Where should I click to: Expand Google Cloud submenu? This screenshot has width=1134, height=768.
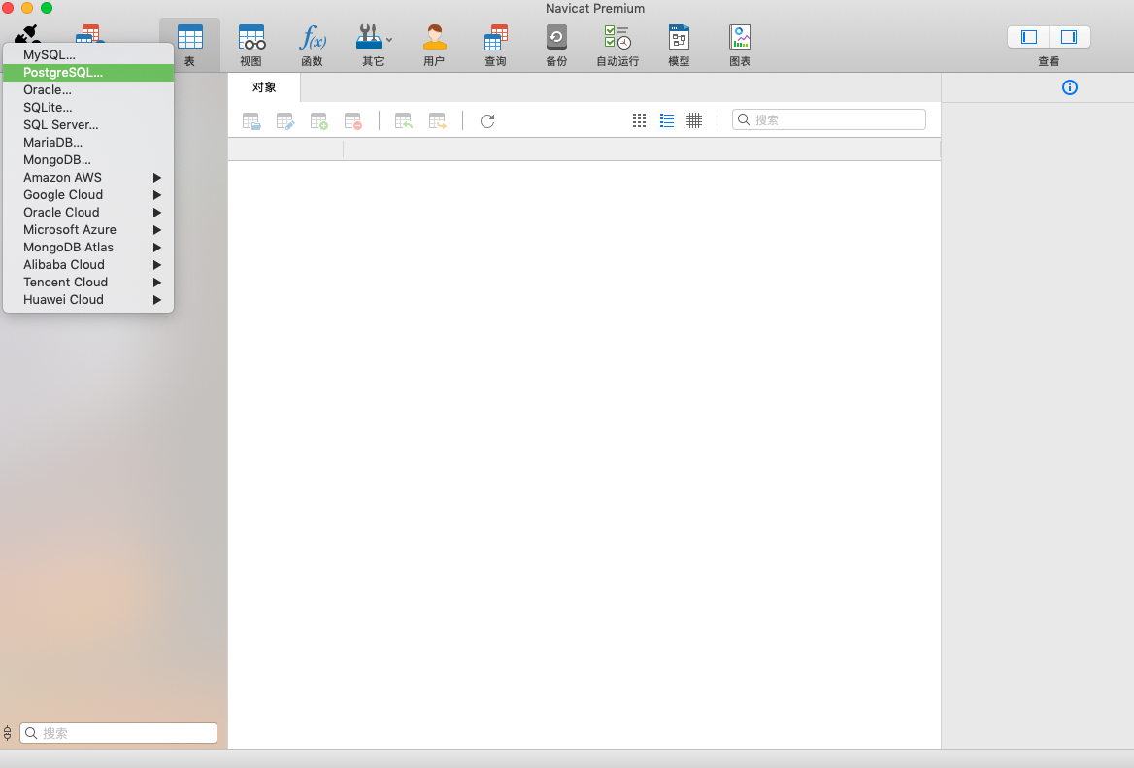pos(88,194)
